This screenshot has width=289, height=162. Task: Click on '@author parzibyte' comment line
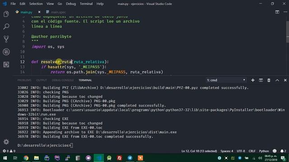[x=51, y=36]
